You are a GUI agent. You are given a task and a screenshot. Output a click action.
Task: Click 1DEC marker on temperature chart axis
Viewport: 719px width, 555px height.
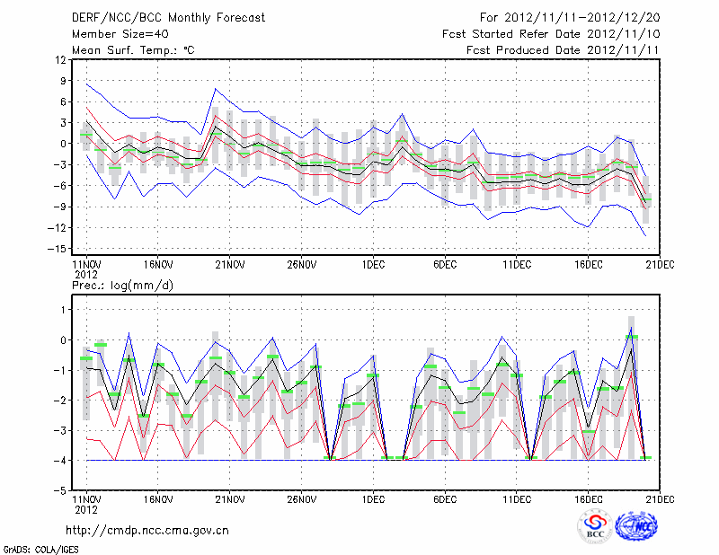point(373,265)
